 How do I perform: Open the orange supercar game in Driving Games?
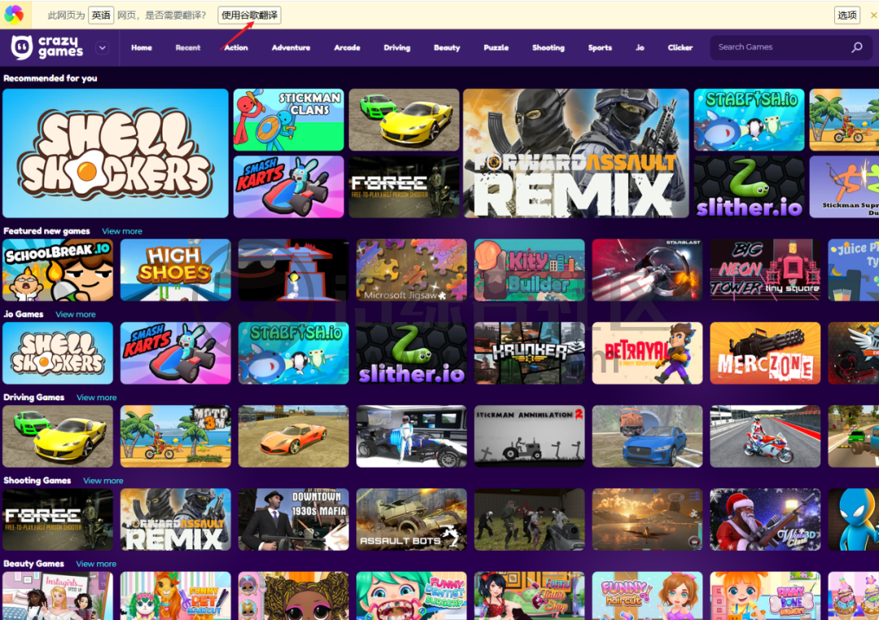(x=294, y=437)
